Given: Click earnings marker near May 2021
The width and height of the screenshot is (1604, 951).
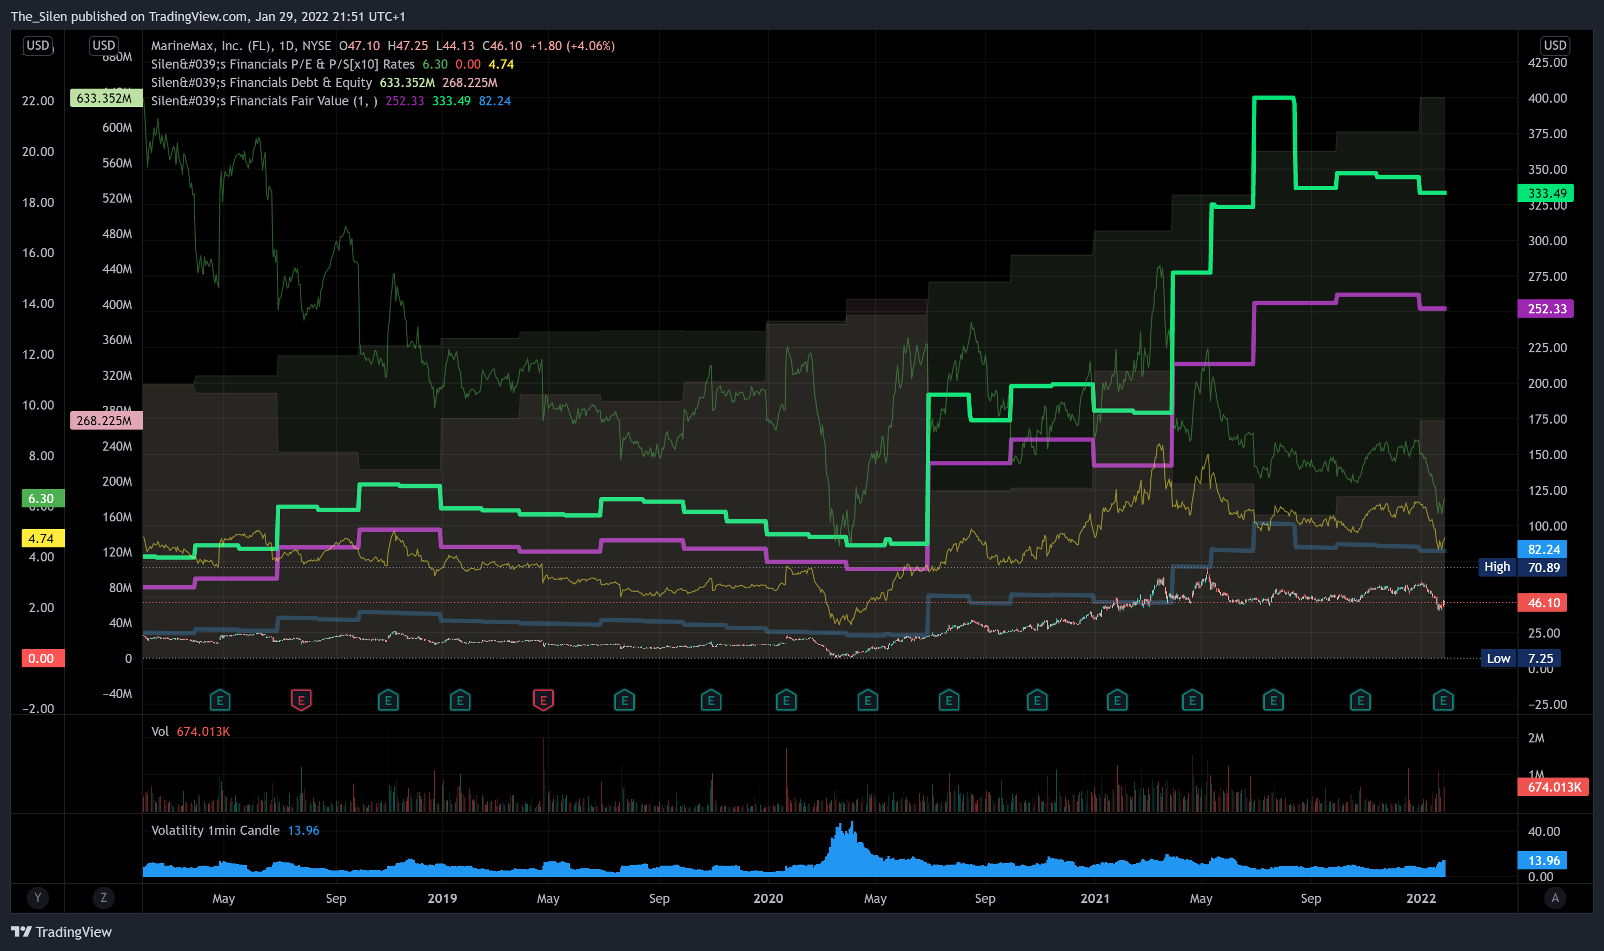Looking at the screenshot, I should (1192, 700).
